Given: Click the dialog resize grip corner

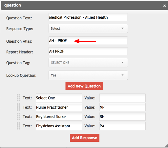Looking at the screenshot, I should coord(166,145).
